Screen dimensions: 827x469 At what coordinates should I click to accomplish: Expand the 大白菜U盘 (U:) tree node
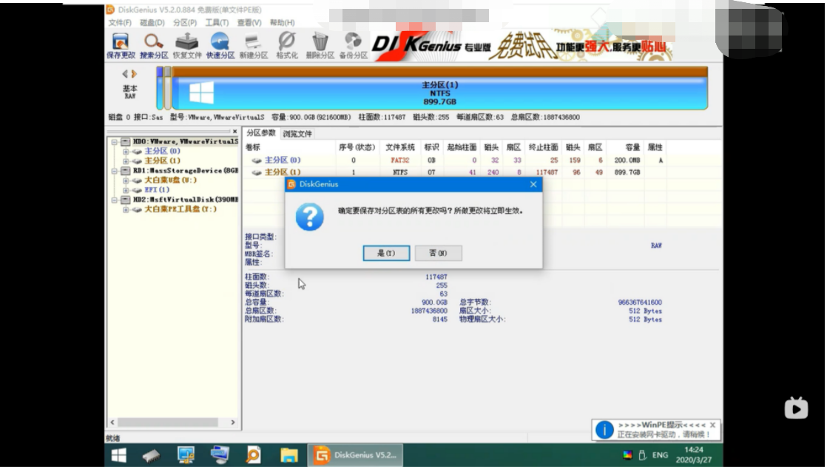126,180
